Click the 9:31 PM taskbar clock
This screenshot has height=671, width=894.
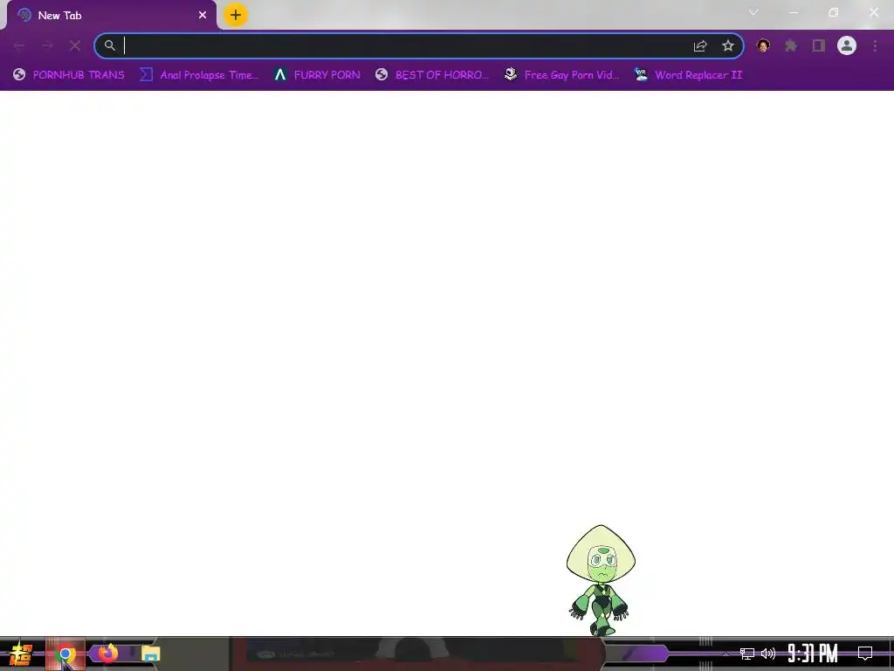(x=813, y=654)
